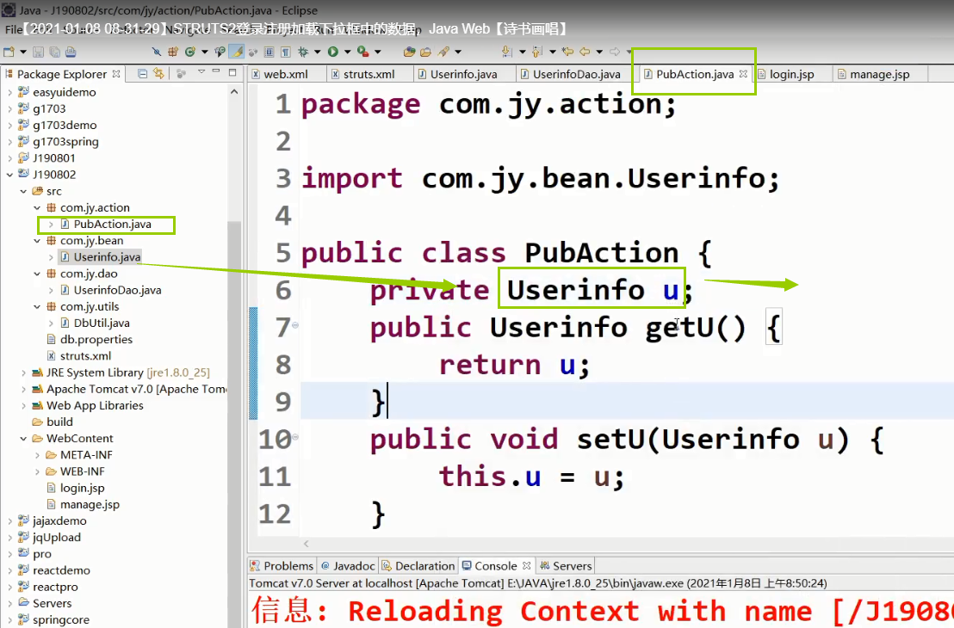Click the Next Annotation arrow icon
The height and width of the screenshot is (628, 954).
pyautogui.click(x=507, y=52)
